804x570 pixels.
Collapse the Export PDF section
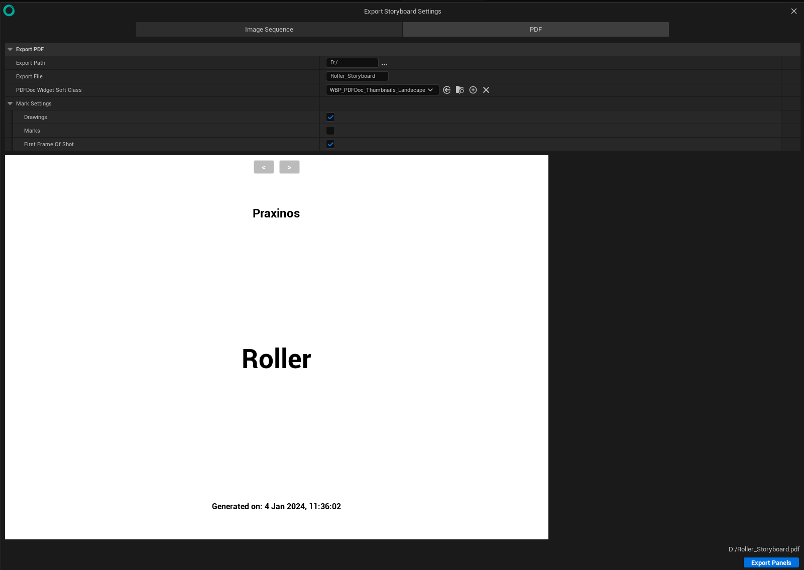coord(10,49)
